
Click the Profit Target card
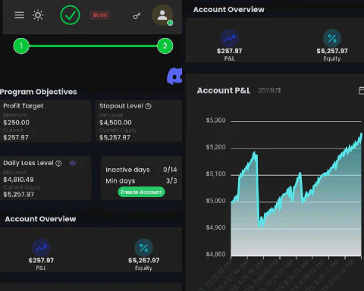tap(45, 121)
